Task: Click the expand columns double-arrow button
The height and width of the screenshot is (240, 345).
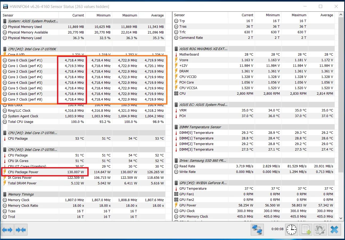Action: coord(7,230)
